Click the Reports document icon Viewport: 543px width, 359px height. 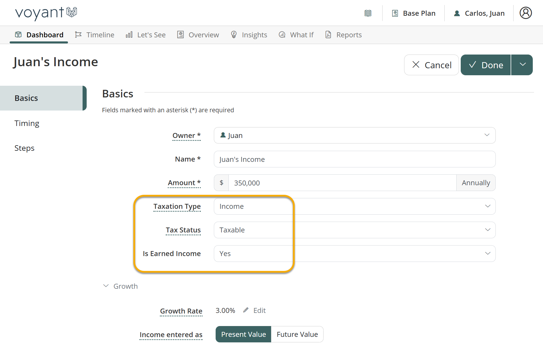pyautogui.click(x=328, y=35)
